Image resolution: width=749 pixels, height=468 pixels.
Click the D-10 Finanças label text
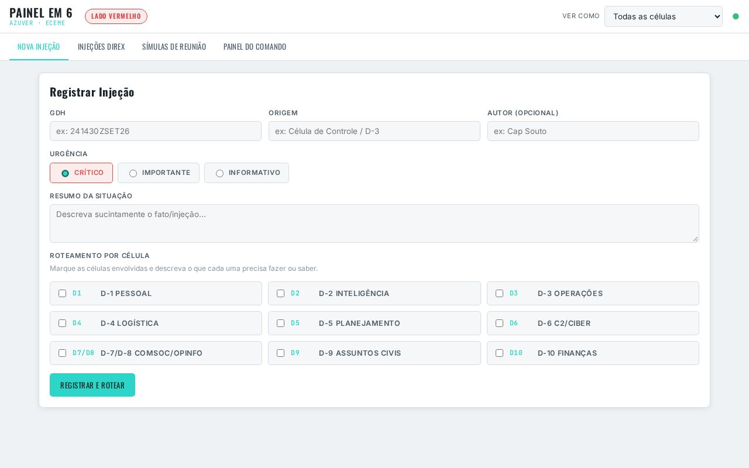pyautogui.click(x=567, y=353)
